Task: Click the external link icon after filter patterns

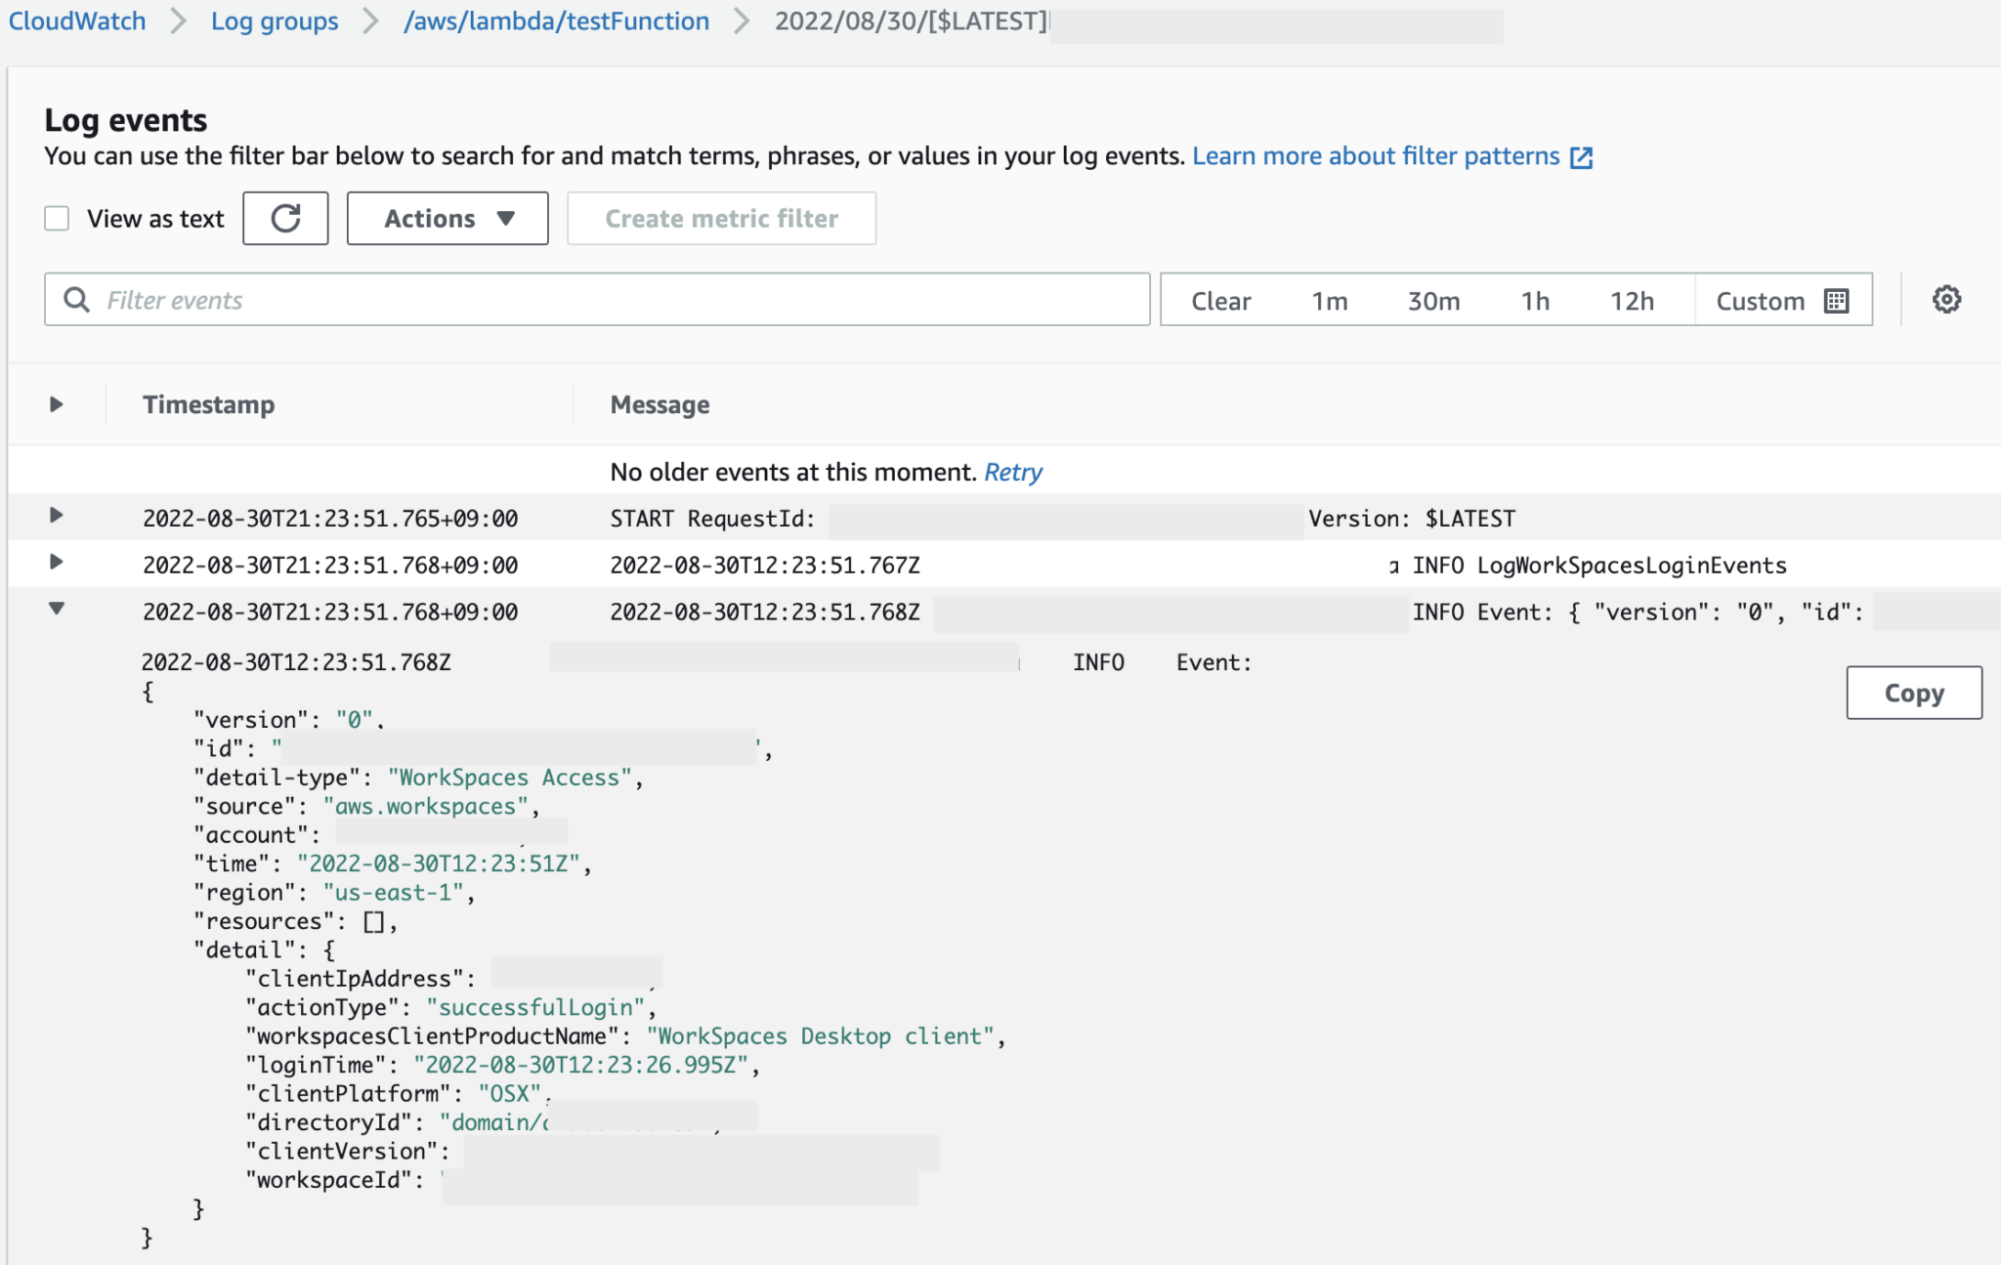Action: click(1583, 156)
